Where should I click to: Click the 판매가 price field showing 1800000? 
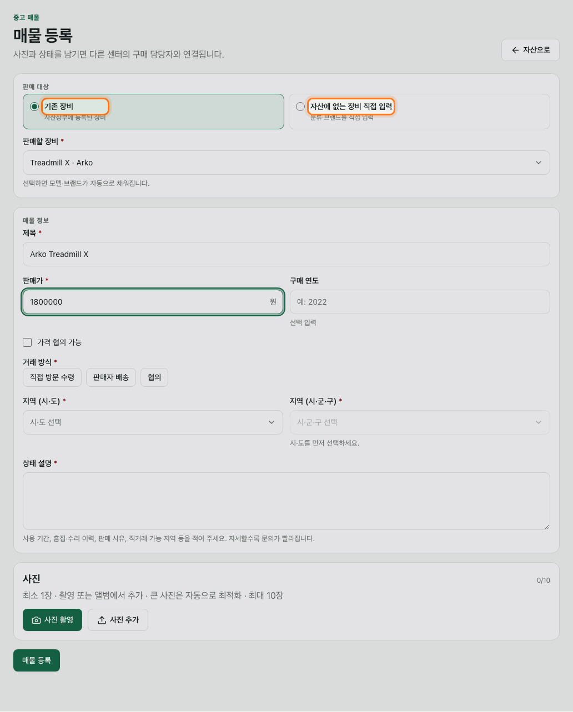click(153, 302)
